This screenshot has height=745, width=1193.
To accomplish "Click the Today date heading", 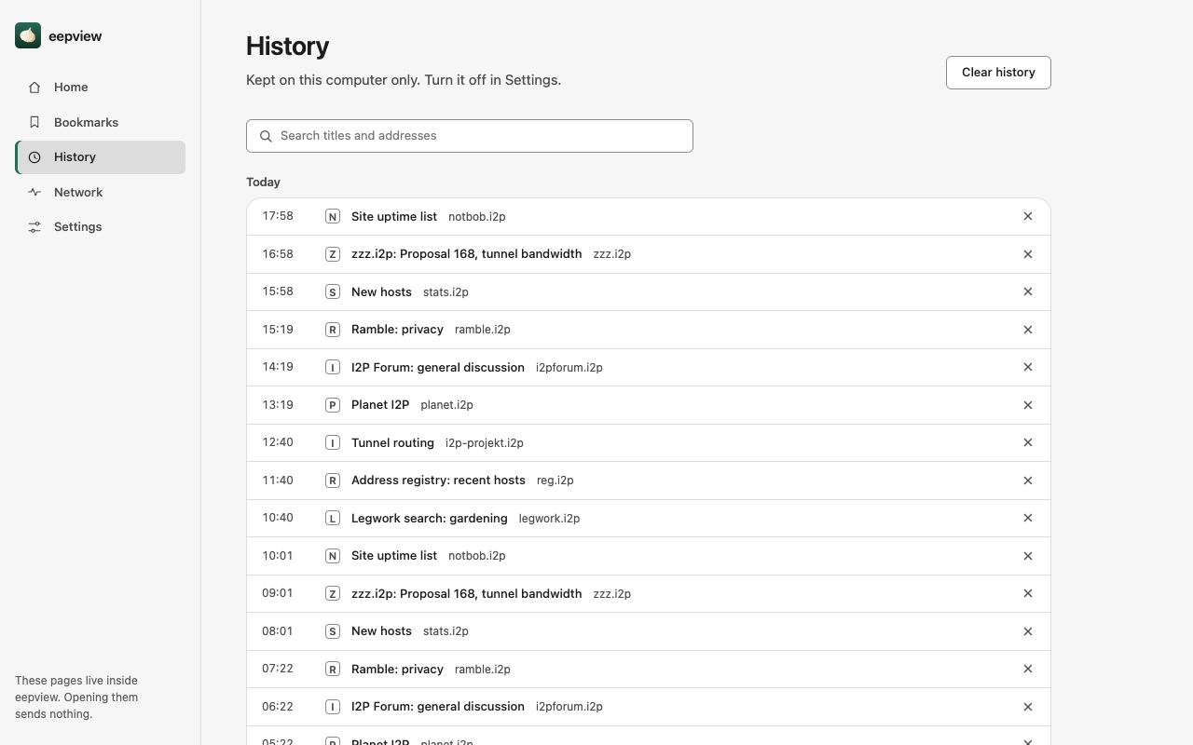I will point(263,183).
